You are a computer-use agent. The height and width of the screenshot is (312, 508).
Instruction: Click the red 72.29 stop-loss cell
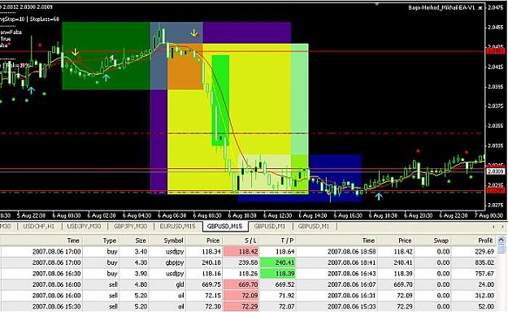241,306
